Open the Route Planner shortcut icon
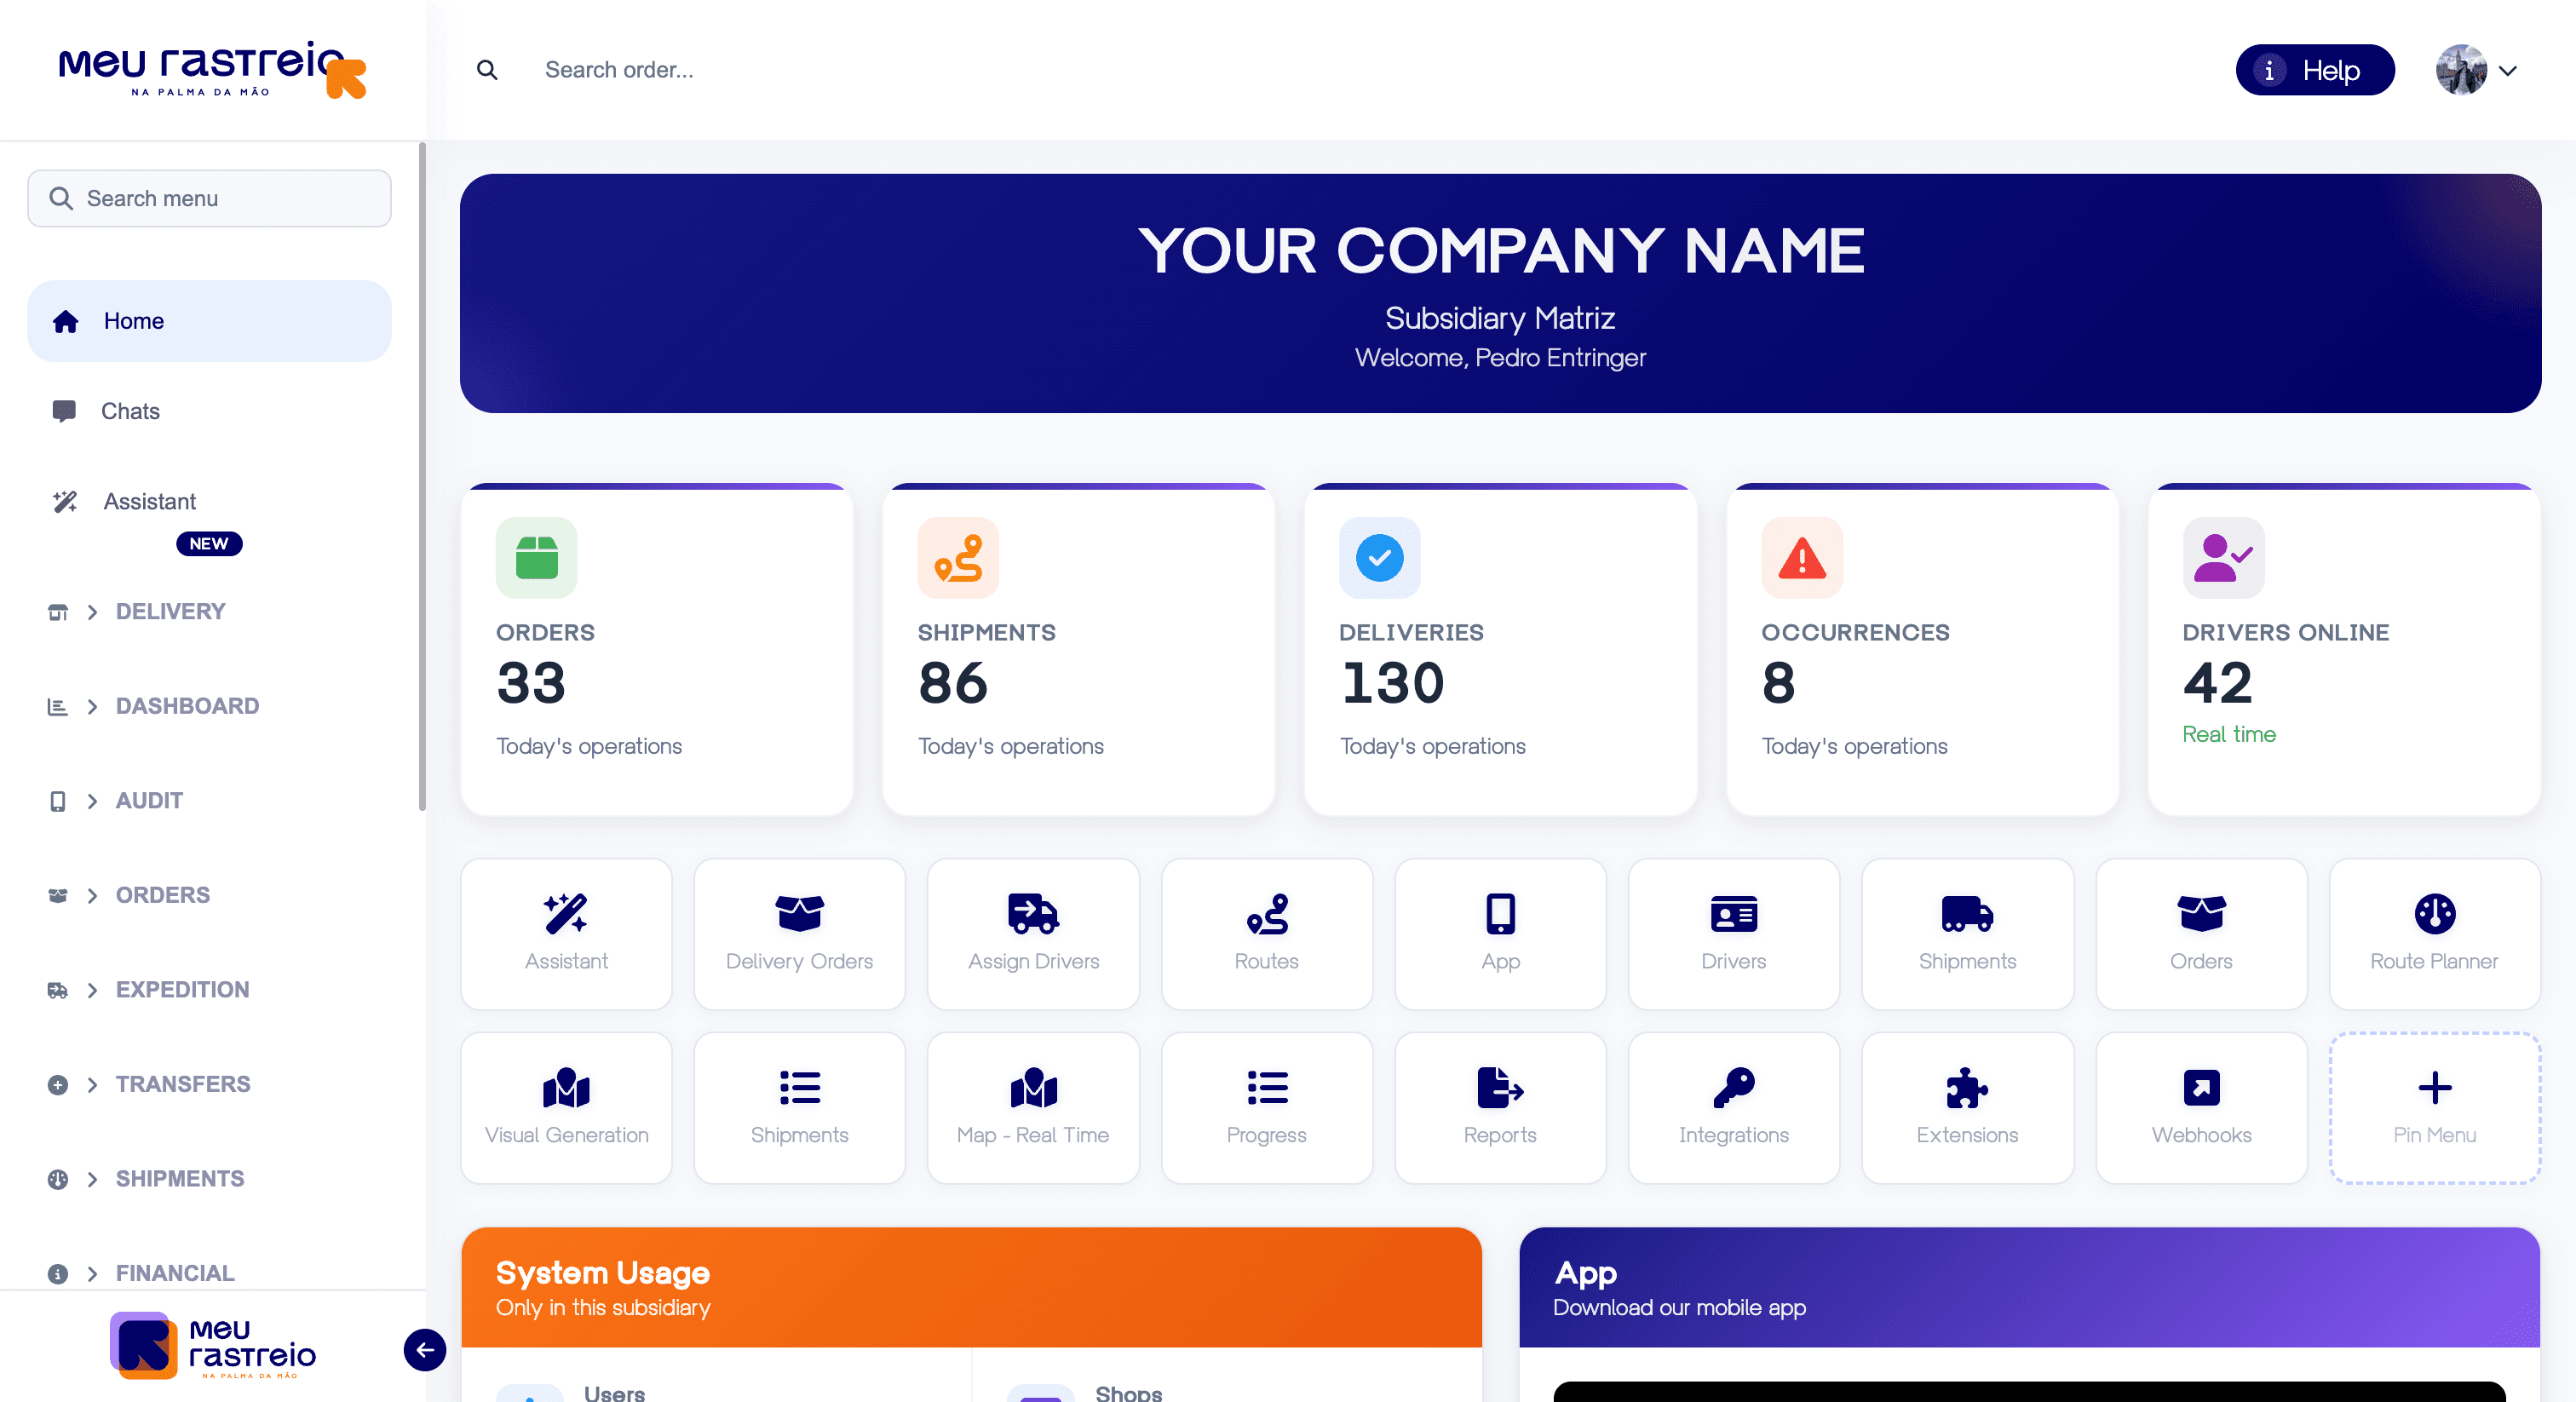 coord(2433,913)
